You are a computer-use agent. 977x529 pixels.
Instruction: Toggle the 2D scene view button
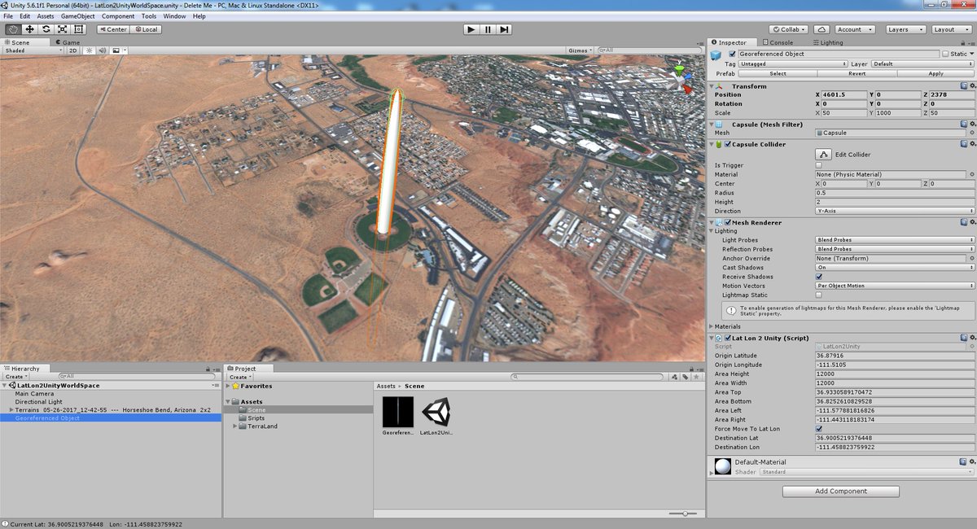tap(72, 50)
